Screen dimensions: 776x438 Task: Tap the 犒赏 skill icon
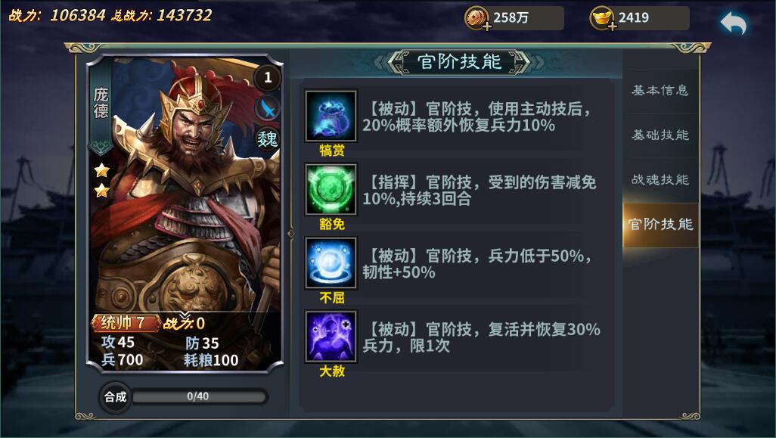pos(331,116)
